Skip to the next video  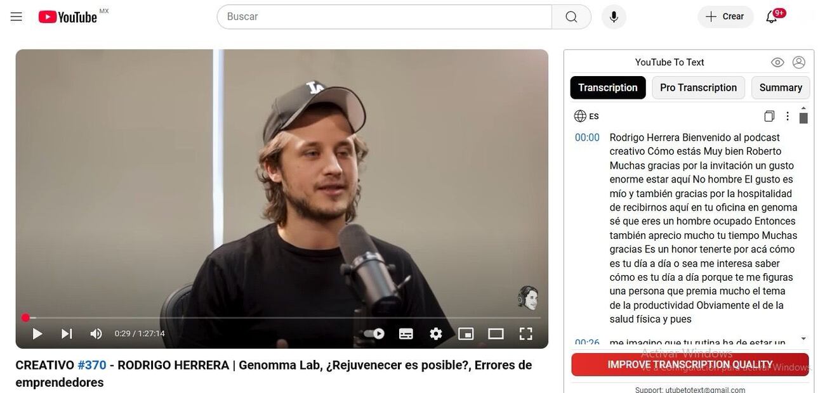pos(67,333)
